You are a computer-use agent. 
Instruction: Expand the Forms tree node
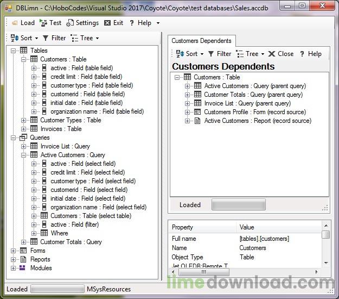click(x=14, y=251)
